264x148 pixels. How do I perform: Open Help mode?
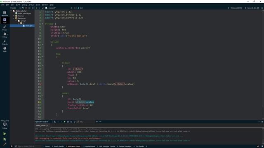point(5,49)
